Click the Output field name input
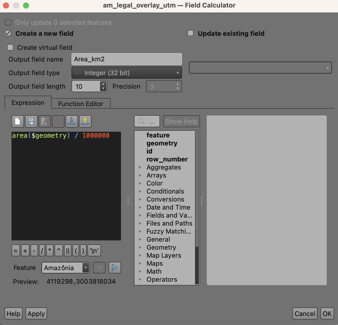The height and width of the screenshot is (325, 338). coord(126,59)
